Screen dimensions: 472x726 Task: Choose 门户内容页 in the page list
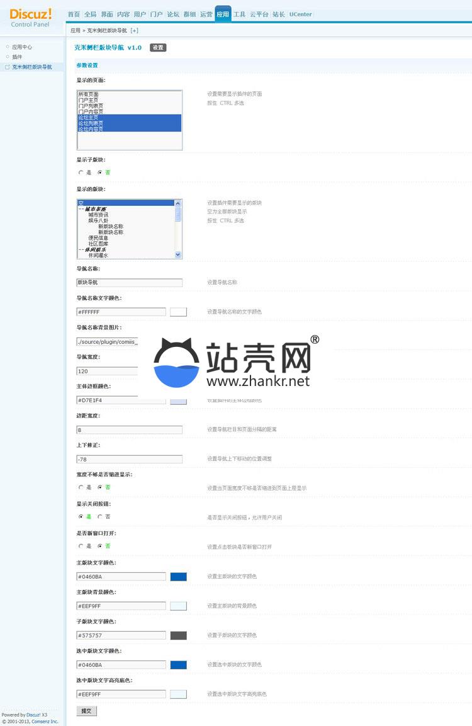tap(91, 111)
